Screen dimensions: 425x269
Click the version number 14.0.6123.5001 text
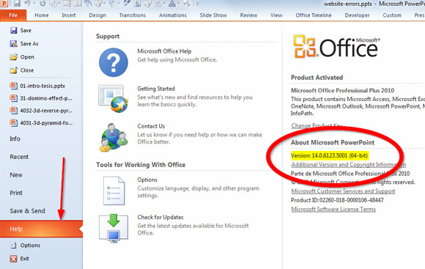(x=330, y=155)
